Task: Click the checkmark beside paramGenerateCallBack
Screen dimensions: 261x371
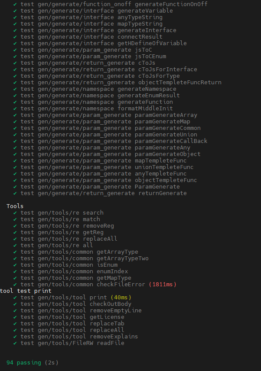Action: click(x=15, y=141)
